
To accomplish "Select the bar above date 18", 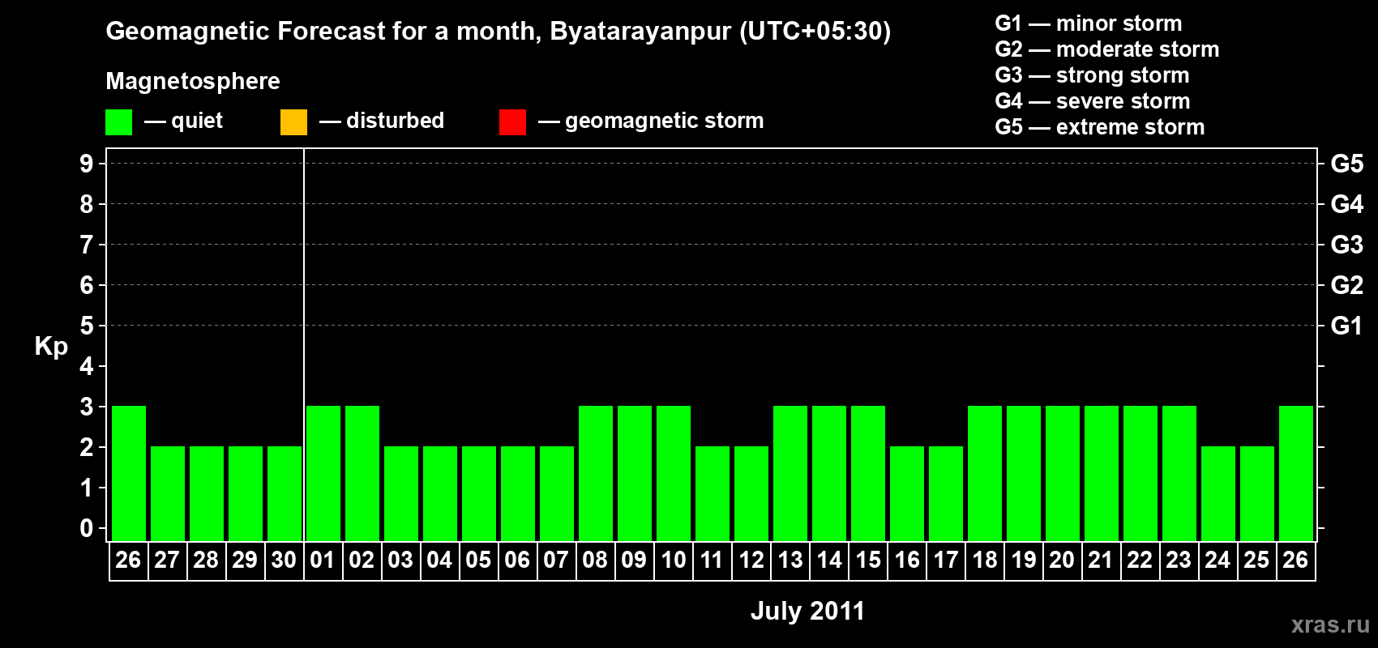I will [x=985, y=473].
